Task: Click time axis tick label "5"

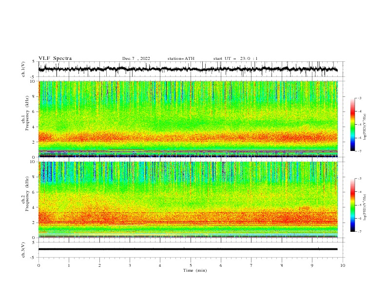Action: (x=191, y=265)
